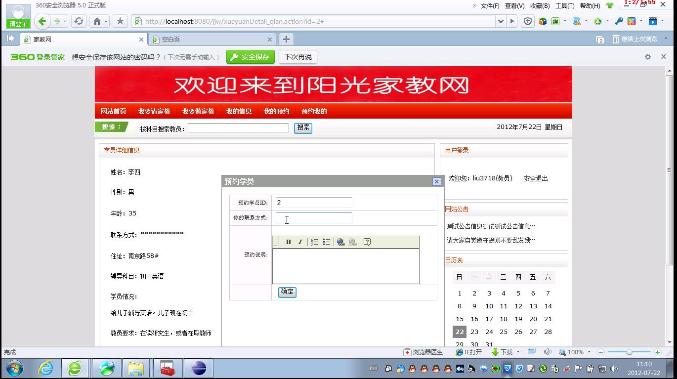This screenshot has height=379, width=677.
Task: Open Windows Start menu orb
Action: pyautogui.click(x=14, y=368)
